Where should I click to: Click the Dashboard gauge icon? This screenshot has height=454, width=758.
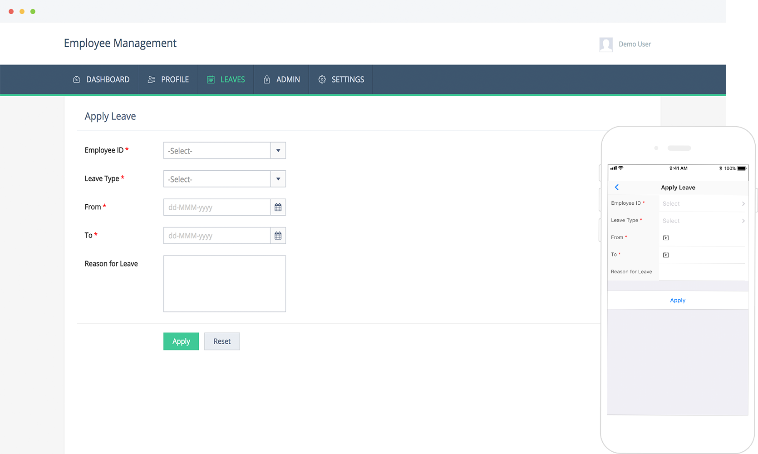coord(77,79)
